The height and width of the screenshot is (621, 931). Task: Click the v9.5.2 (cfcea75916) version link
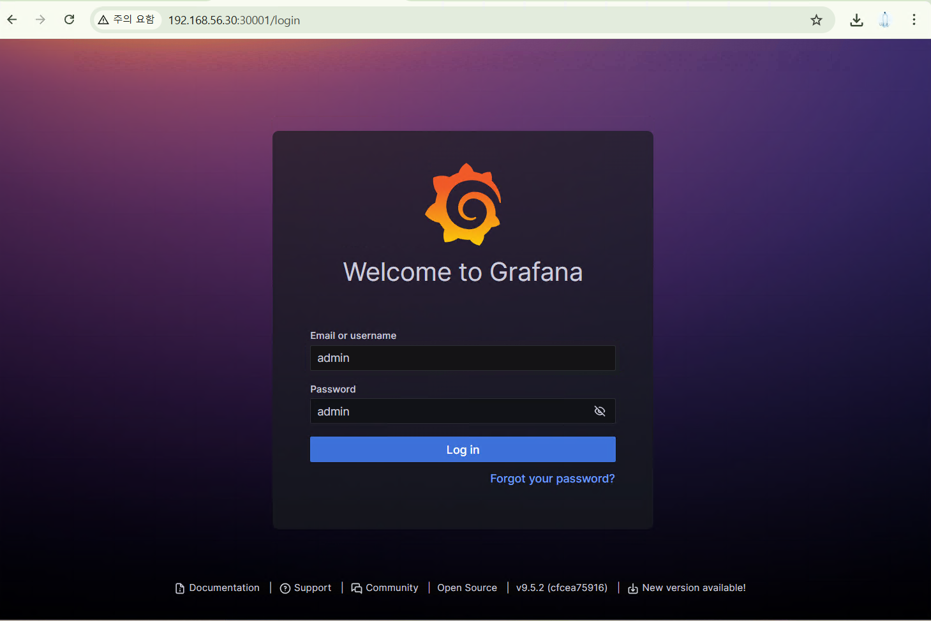562,588
